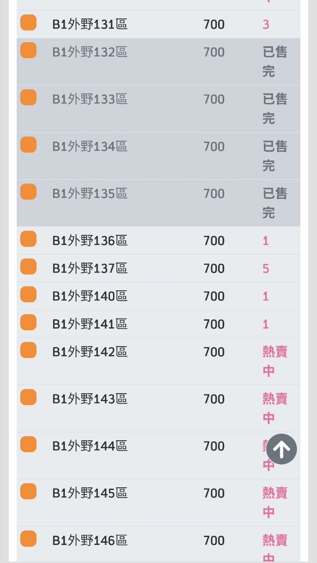Select the B1外野131區 seating area
The width and height of the screenshot is (317, 563).
(x=90, y=25)
